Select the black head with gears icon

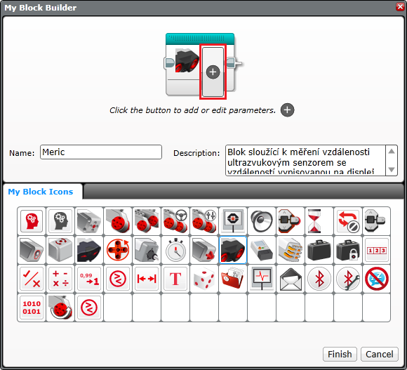60,221
